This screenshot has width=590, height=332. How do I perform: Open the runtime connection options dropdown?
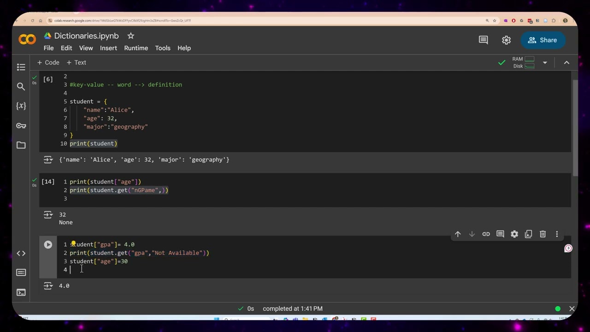coord(545,62)
